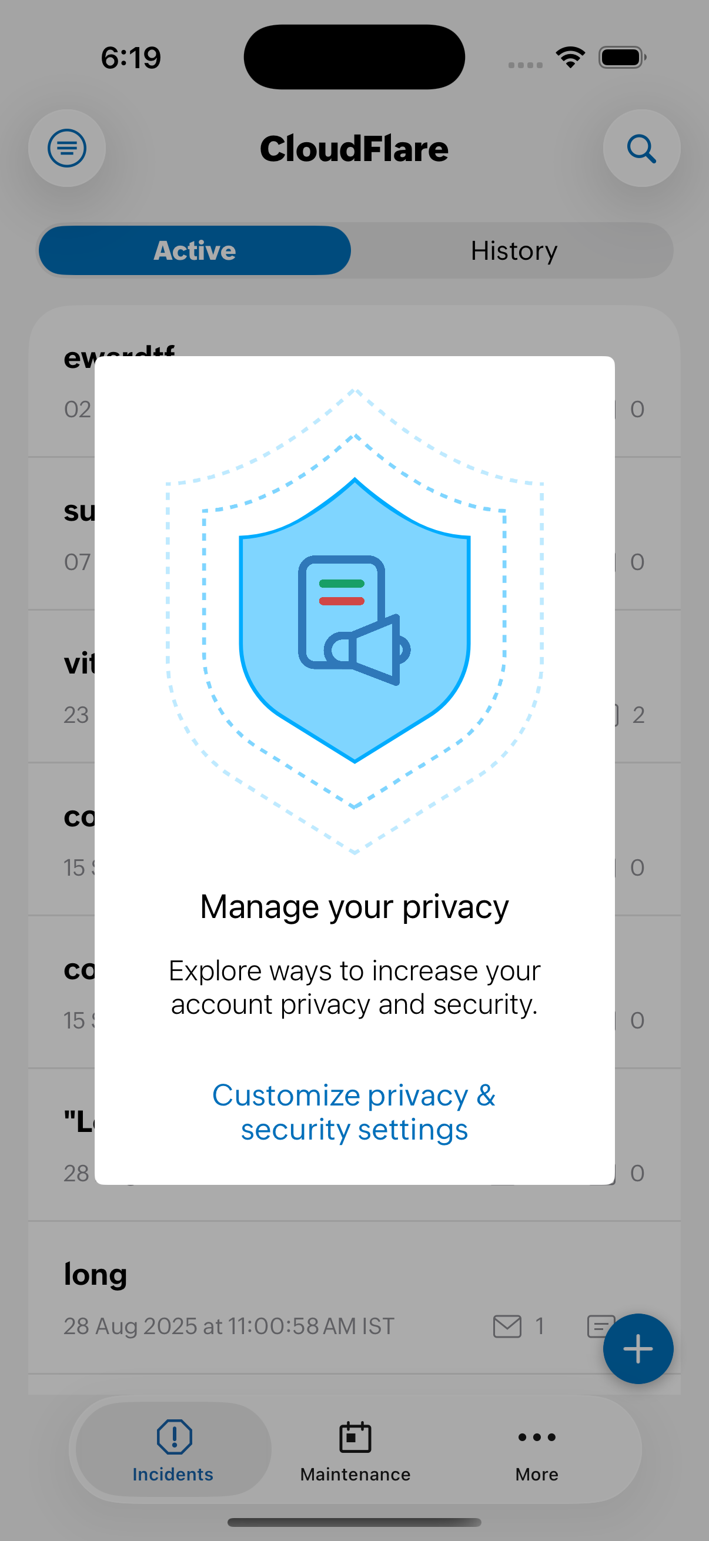Switch to the Active segment
The image size is (709, 1541).
click(195, 250)
